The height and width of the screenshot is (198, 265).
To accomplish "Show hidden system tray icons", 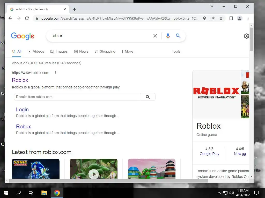I will pyautogui.click(x=219, y=193).
